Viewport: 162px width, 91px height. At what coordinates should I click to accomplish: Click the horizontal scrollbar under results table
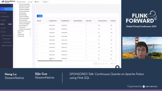point(50,61)
